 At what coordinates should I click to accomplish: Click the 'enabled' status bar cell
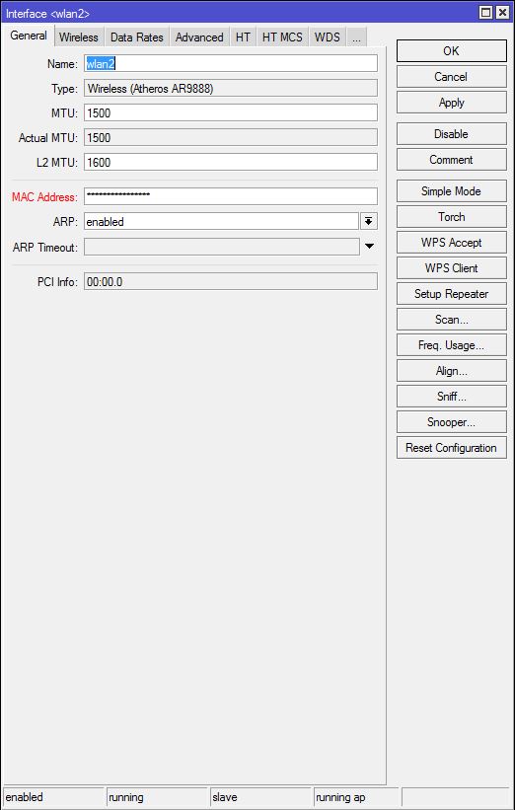point(53,797)
